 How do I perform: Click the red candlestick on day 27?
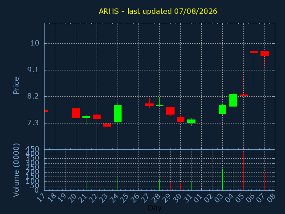pos(150,105)
